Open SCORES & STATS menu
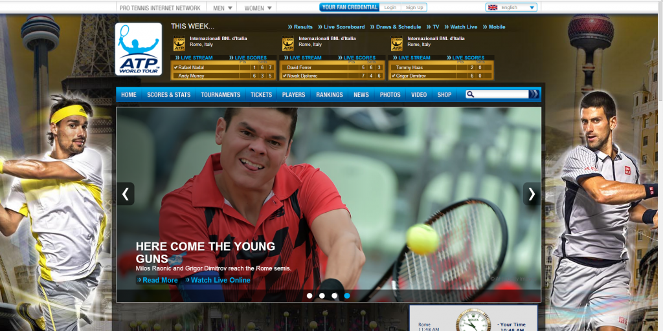This screenshot has height=331, width=663. pyautogui.click(x=169, y=94)
